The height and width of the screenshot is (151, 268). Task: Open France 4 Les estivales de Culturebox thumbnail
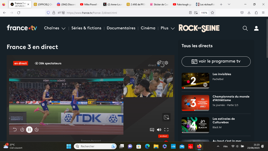coord(195,125)
